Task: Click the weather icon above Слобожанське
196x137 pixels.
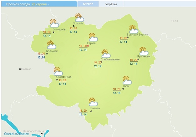Action: (x=105, y=53)
